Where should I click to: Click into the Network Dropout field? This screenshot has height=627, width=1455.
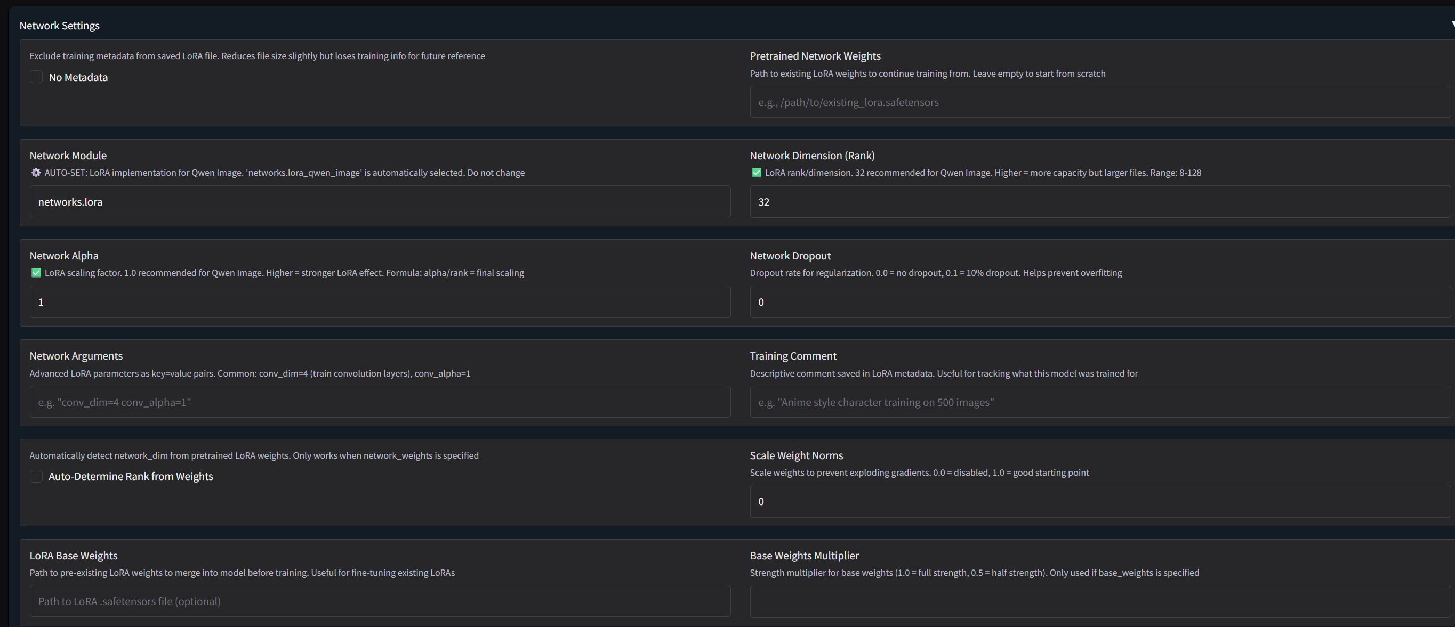pos(1099,302)
